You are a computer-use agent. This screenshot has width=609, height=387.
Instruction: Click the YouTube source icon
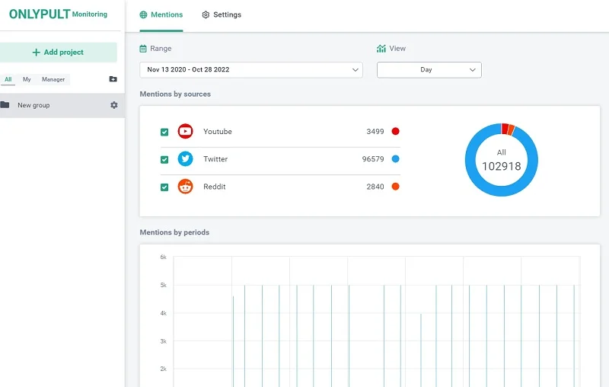(x=185, y=132)
